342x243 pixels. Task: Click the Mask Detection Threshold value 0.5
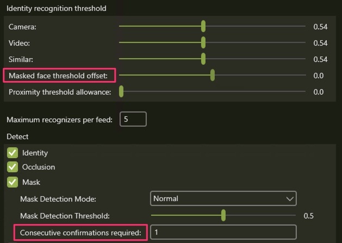(308, 216)
